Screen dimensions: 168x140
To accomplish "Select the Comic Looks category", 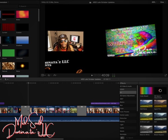I will 128,115.
